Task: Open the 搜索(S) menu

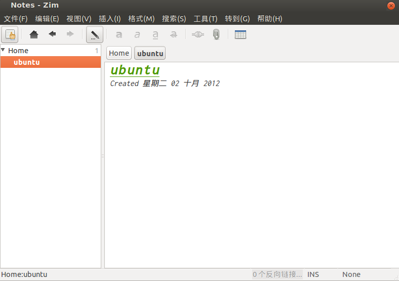Action: (174, 19)
